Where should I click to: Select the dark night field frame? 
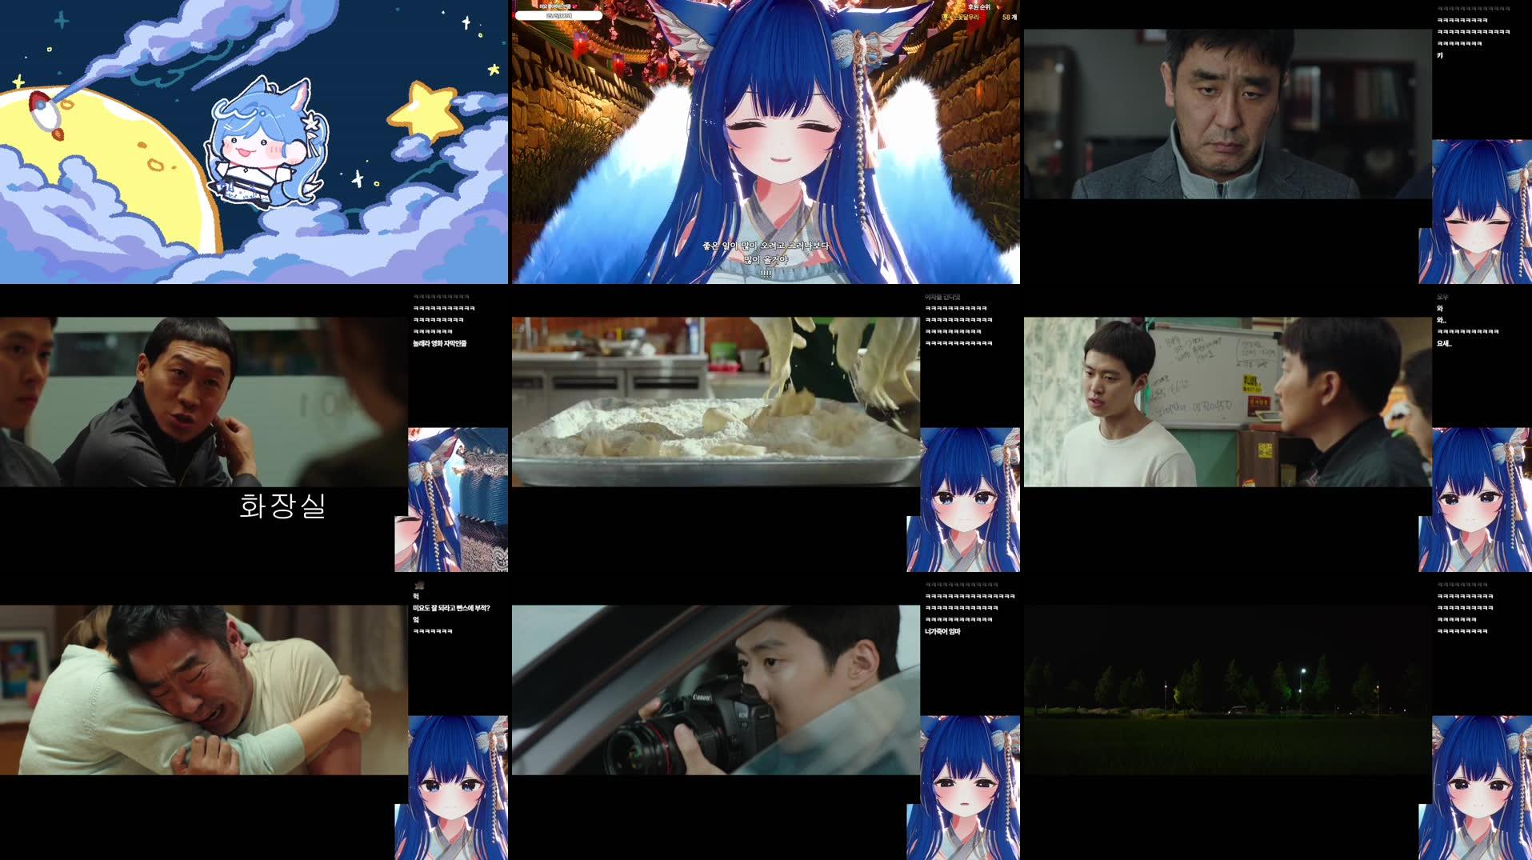pos(1227,690)
